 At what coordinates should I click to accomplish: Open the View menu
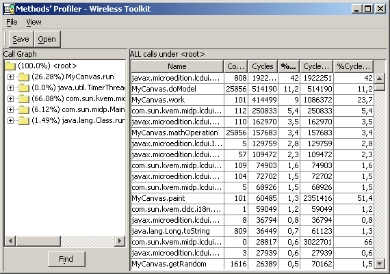click(34, 22)
